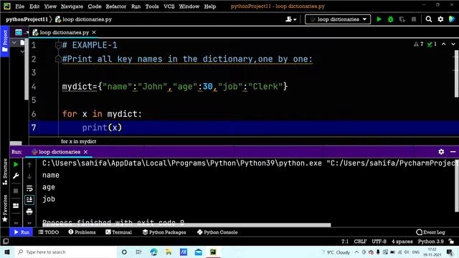Open the Python Packages tool window
The height and width of the screenshot is (258, 459).
point(164,232)
